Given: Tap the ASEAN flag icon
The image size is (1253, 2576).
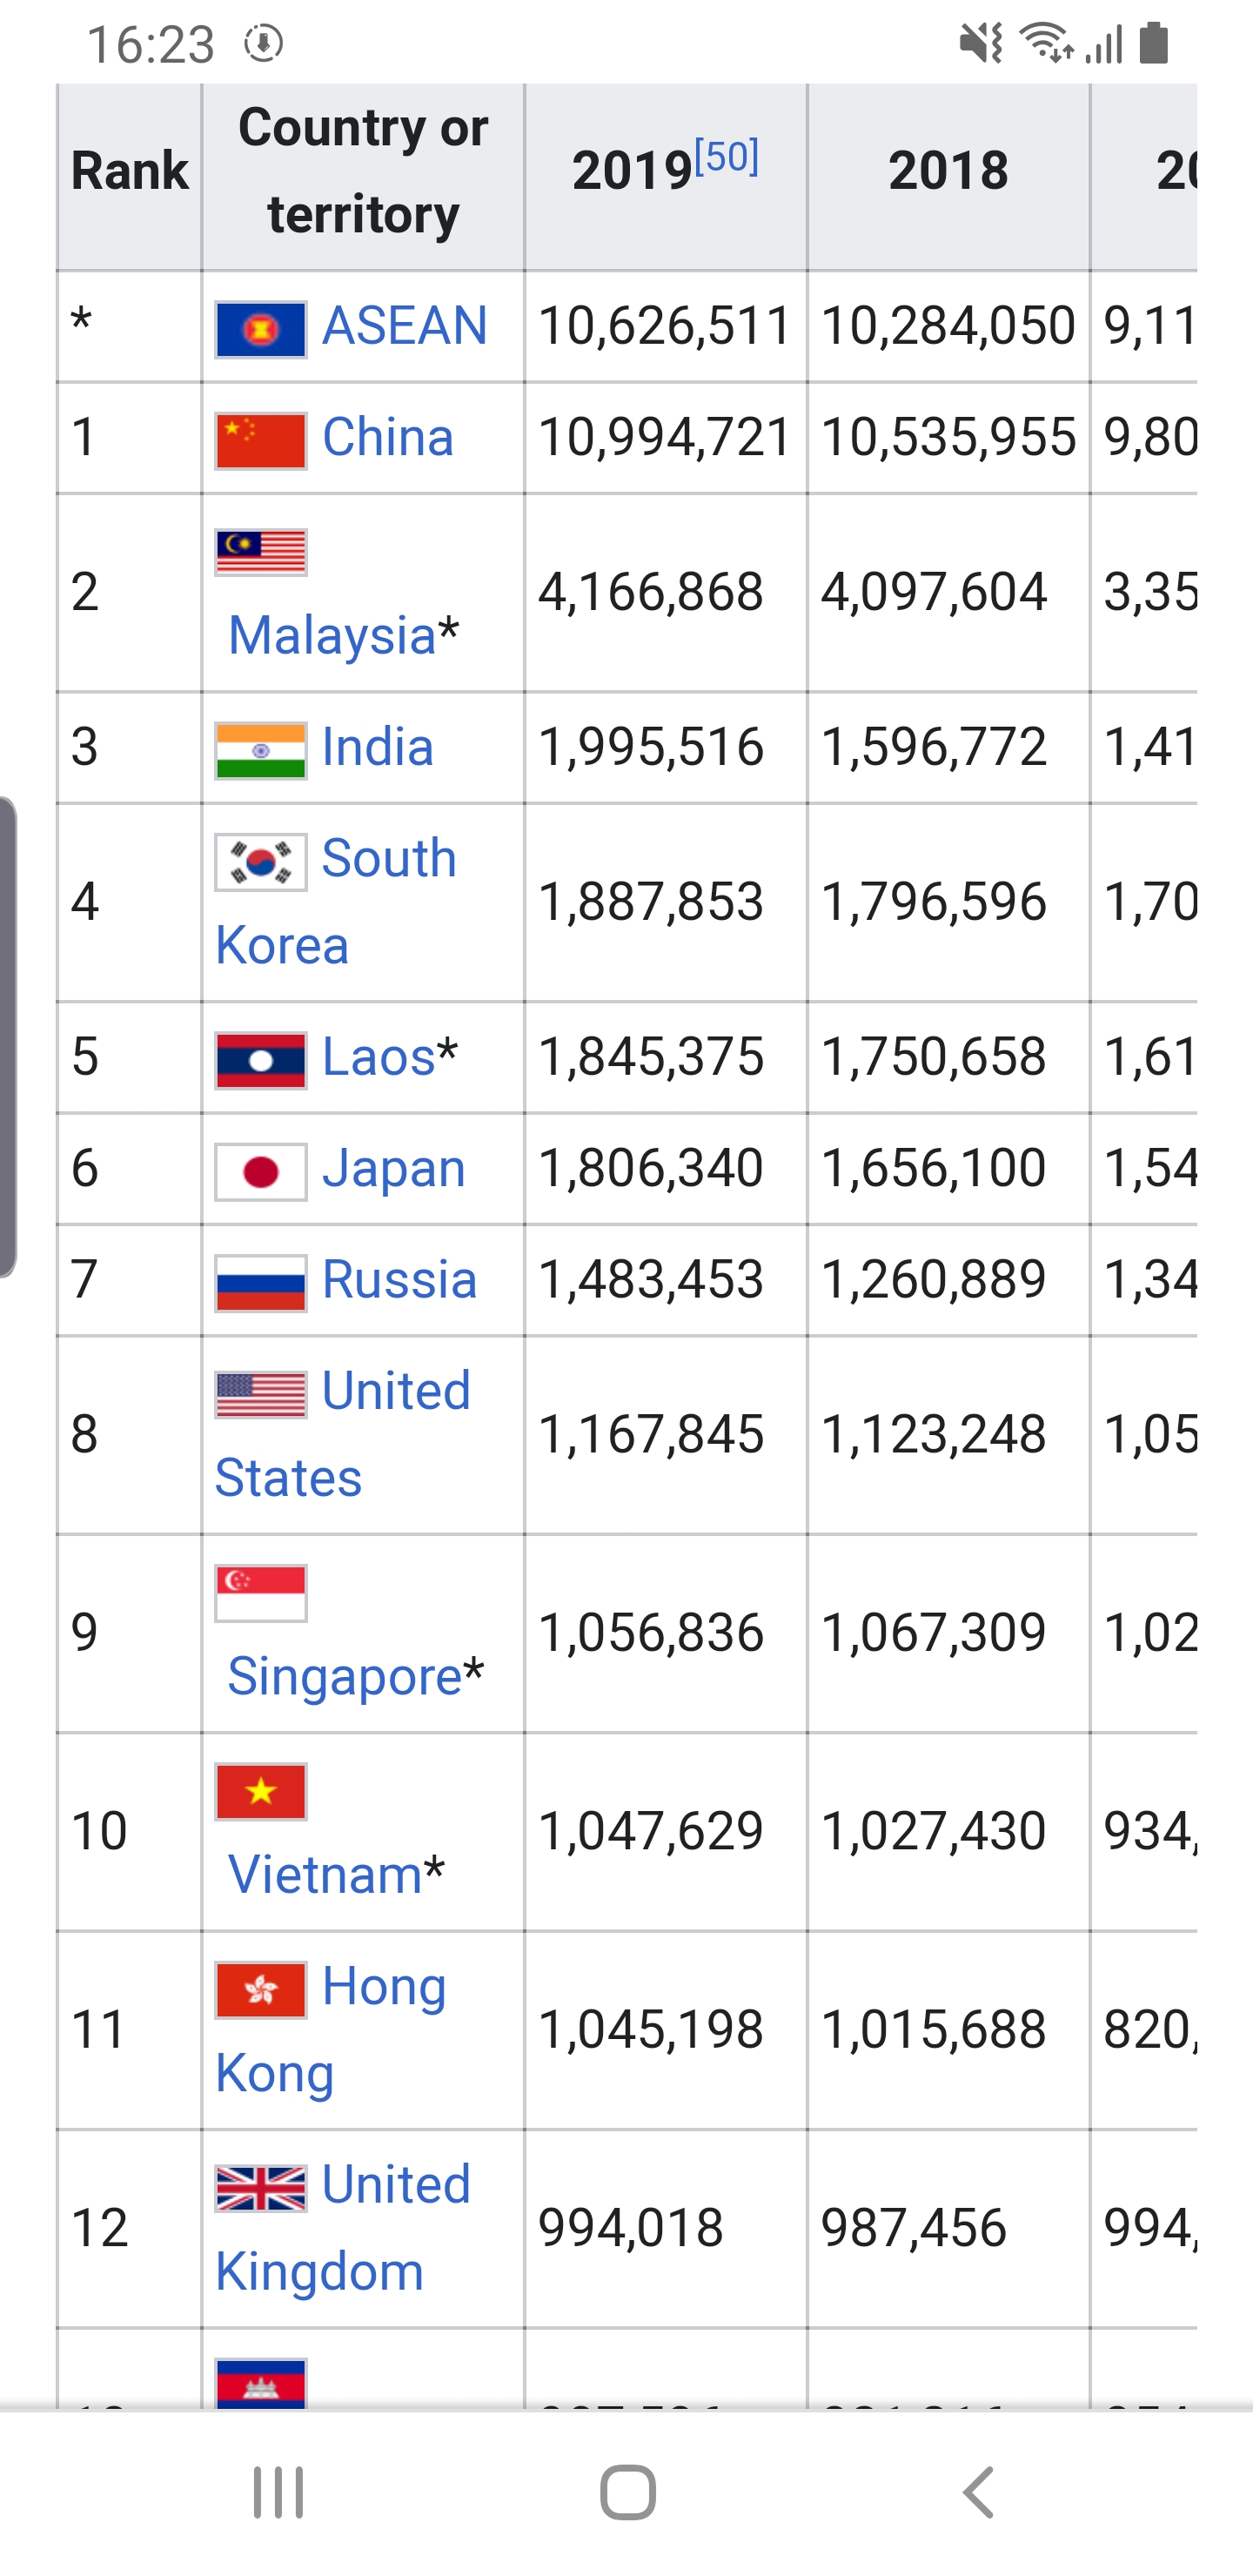Looking at the screenshot, I should pos(260,329).
